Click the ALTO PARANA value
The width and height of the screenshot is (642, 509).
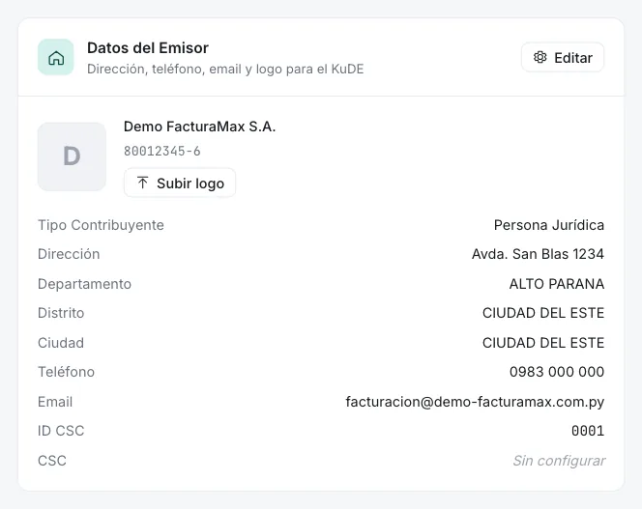(557, 284)
